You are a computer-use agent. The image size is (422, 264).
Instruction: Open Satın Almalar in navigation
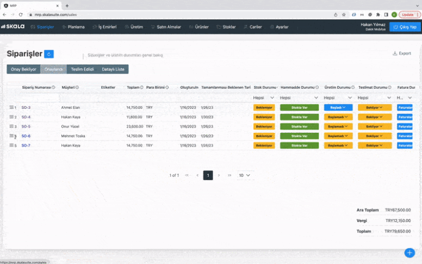click(166, 27)
